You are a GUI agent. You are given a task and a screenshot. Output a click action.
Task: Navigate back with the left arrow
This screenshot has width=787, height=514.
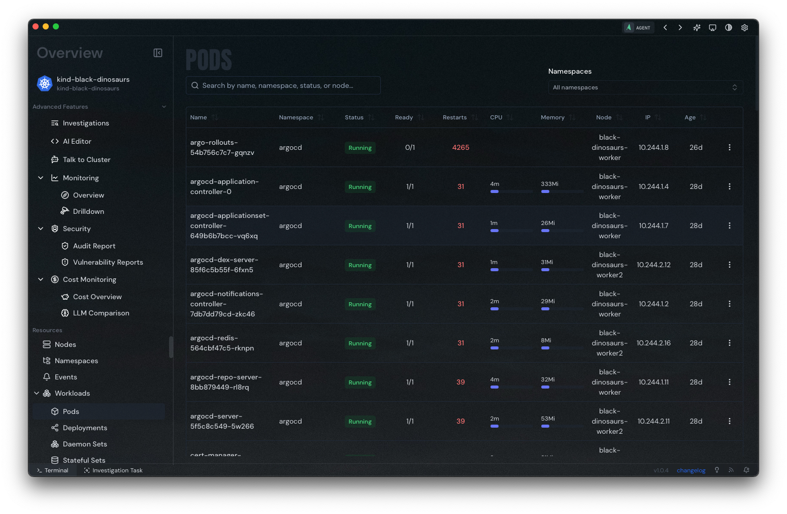pyautogui.click(x=665, y=27)
